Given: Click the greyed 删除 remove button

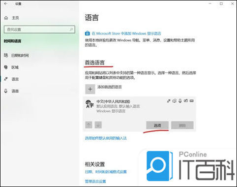Looking at the screenshot, I should click(182, 125).
